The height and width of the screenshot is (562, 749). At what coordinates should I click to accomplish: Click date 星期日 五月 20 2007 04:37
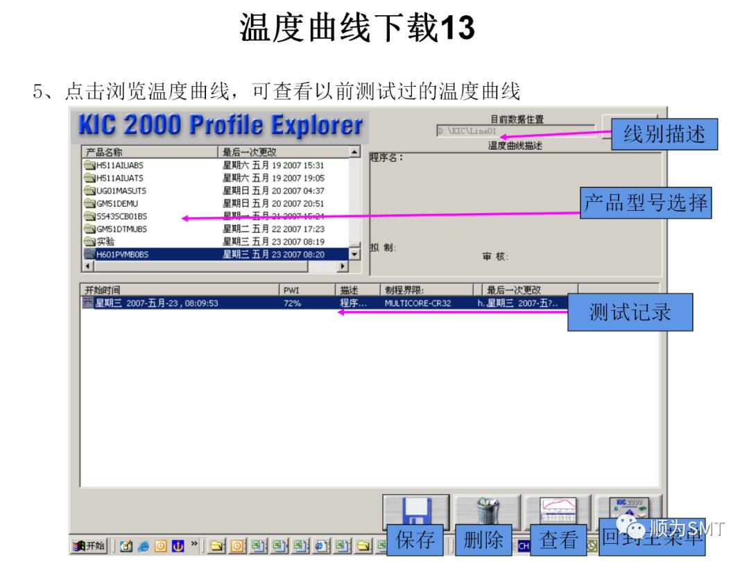273,191
